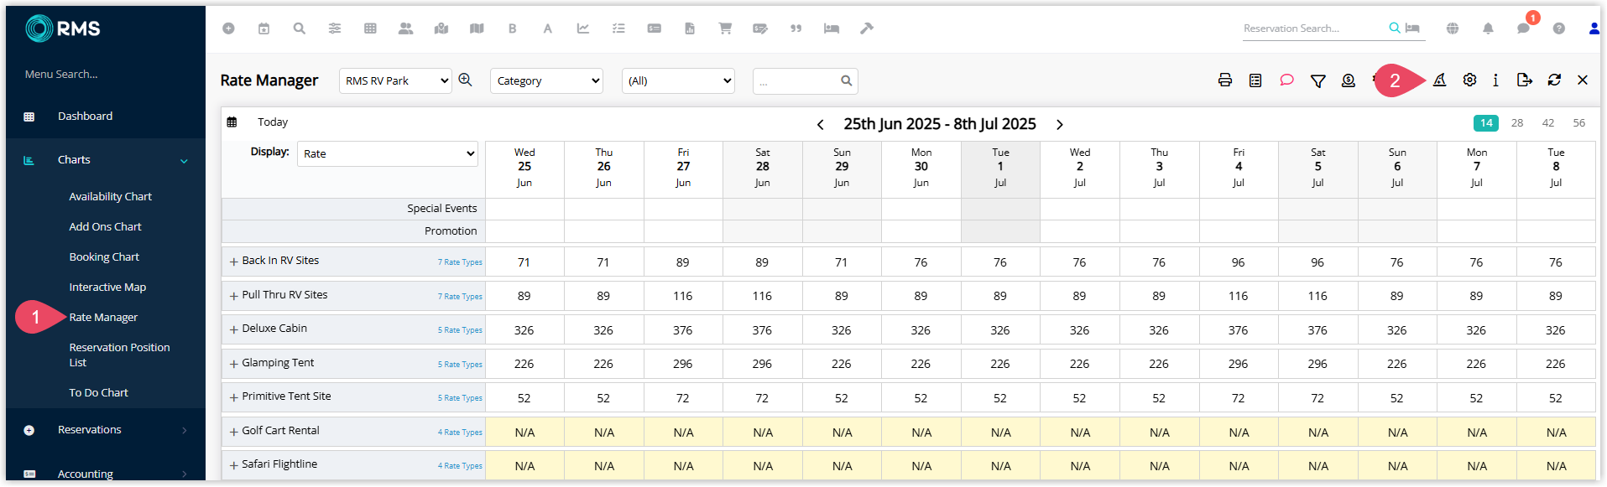The width and height of the screenshot is (1607, 487).
Task: Click the Today button
Action: [273, 122]
